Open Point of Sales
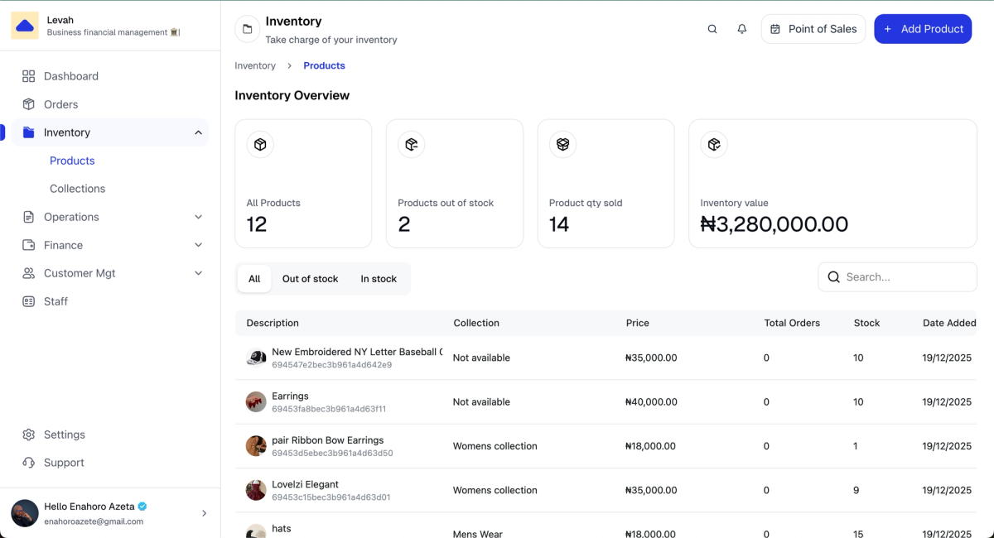994x538 pixels. point(813,29)
